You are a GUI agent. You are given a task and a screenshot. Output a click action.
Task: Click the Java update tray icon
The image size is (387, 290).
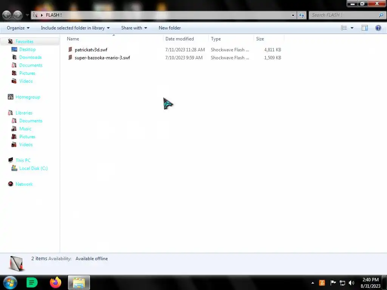click(x=322, y=283)
